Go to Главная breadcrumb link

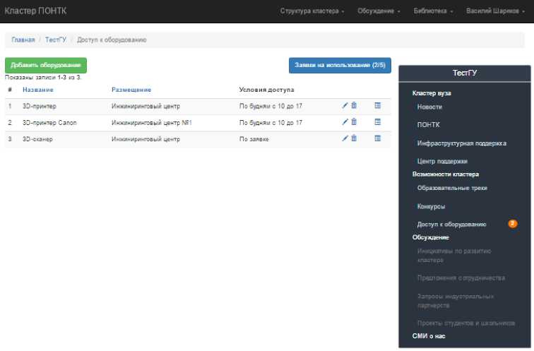point(23,40)
